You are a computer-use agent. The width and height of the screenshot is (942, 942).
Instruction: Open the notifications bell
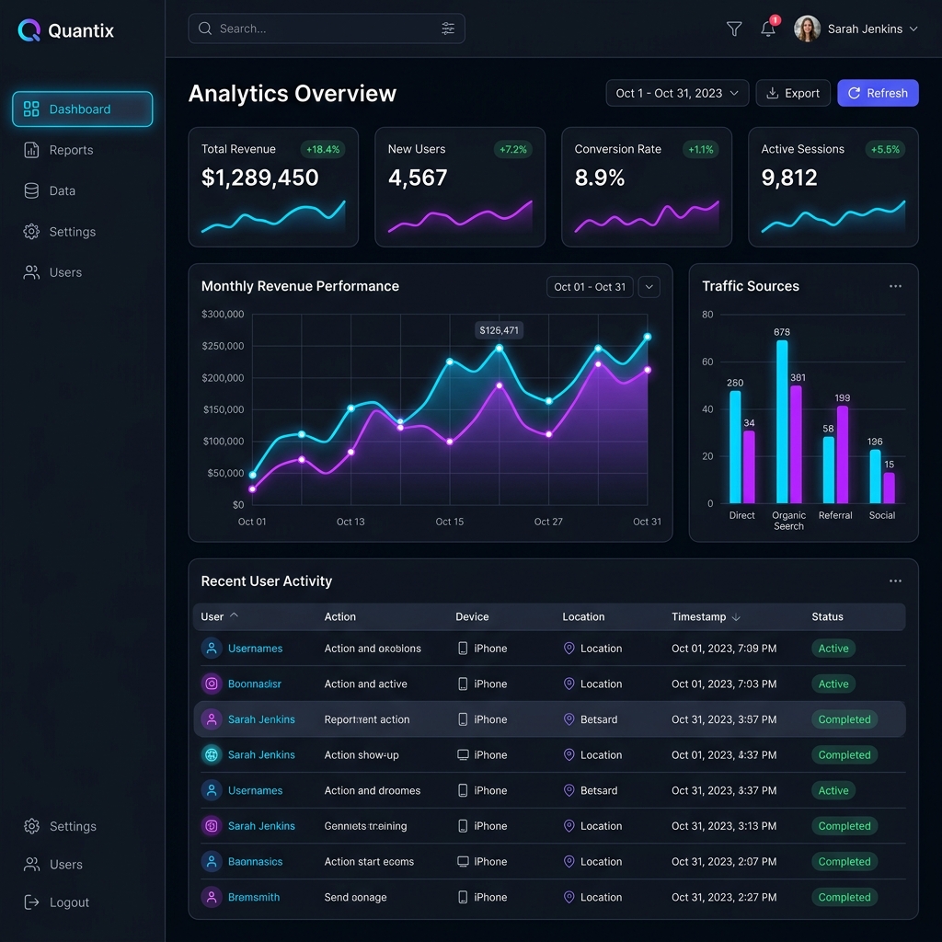(768, 29)
